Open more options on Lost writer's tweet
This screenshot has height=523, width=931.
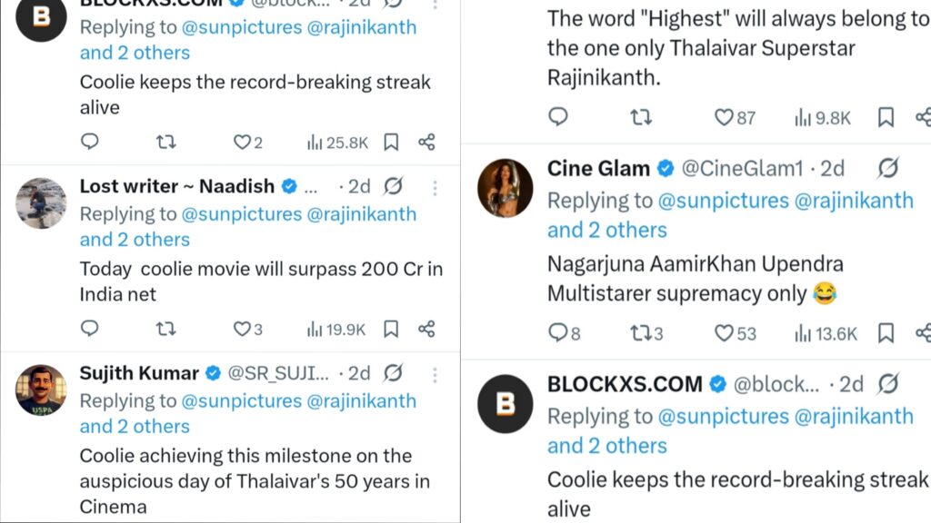point(435,186)
